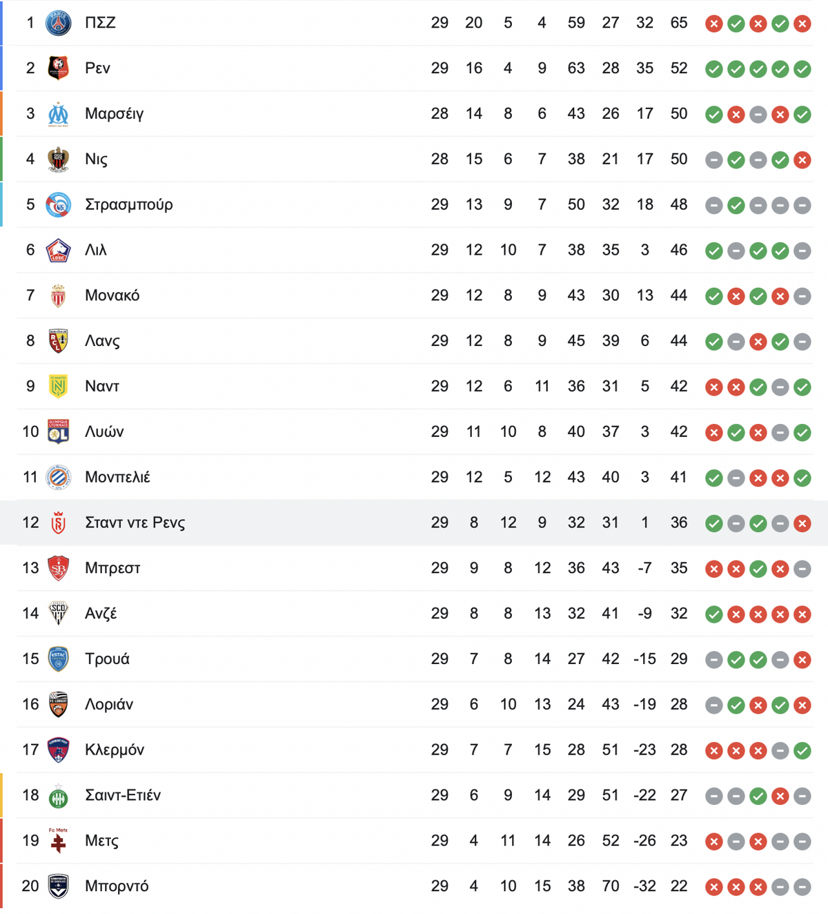Click the Σαιντ-Ετιέν green crest
The image size is (828, 914).
click(58, 795)
